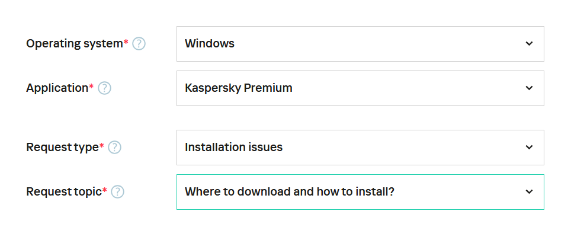Open the Request type combo box

360,148
